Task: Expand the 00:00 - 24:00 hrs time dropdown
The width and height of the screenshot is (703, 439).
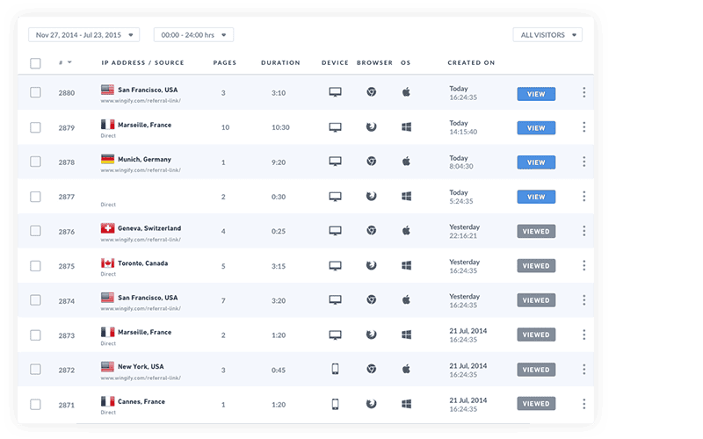Action: (x=193, y=35)
